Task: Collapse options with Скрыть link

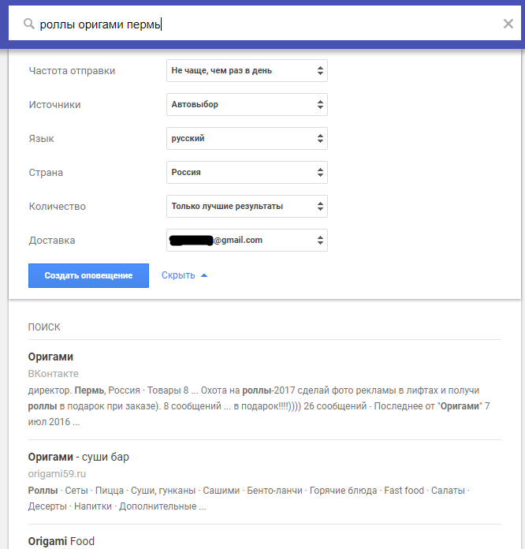Action: tap(184, 275)
